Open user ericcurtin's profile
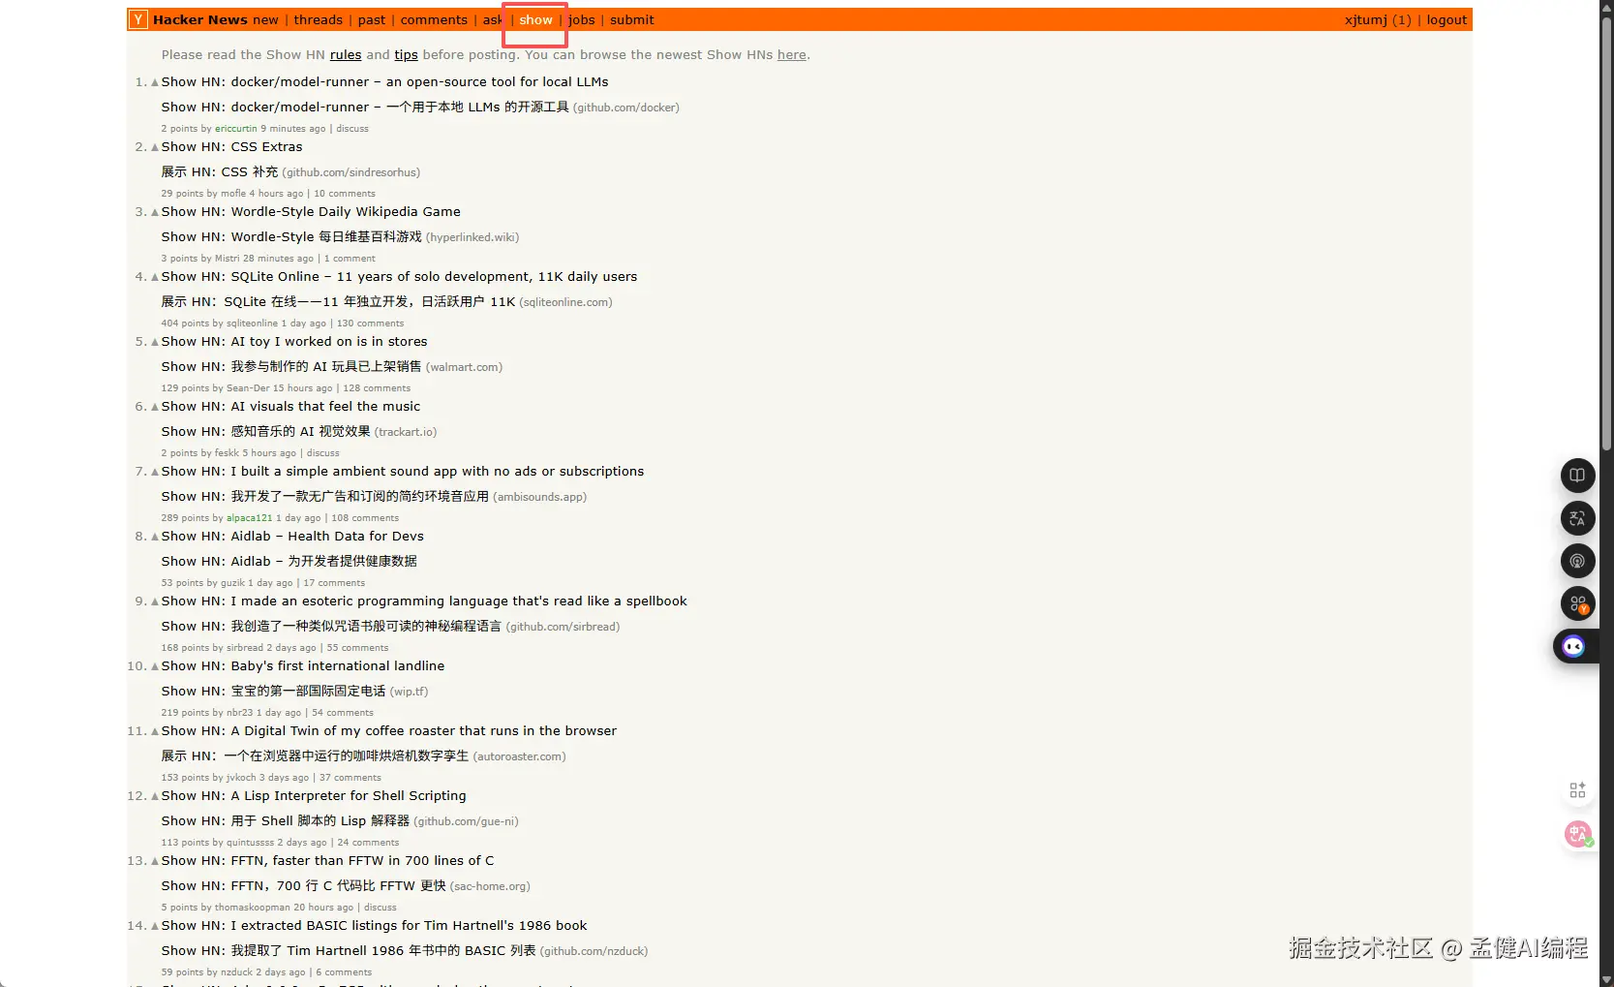1614x987 pixels. coord(236,129)
